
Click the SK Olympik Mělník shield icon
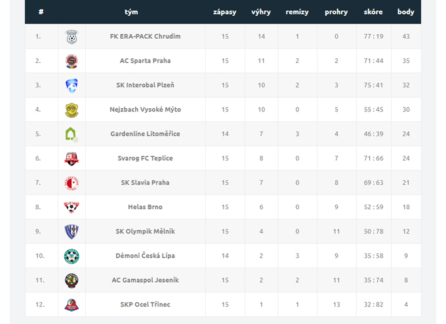(x=71, y=232)
